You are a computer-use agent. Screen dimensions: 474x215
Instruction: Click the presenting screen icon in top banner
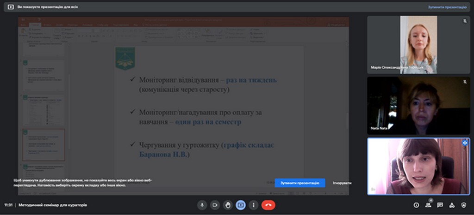tap(11, 7)
